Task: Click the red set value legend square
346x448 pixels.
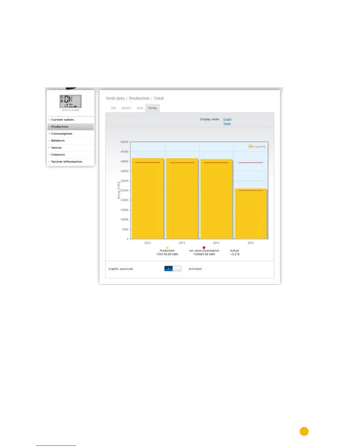Action: click(x=204, y=248)
